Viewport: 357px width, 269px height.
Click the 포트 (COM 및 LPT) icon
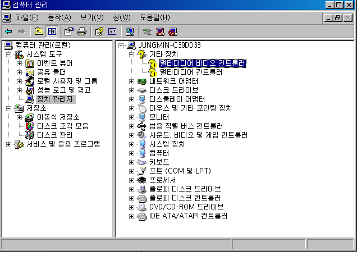[142, 171]
